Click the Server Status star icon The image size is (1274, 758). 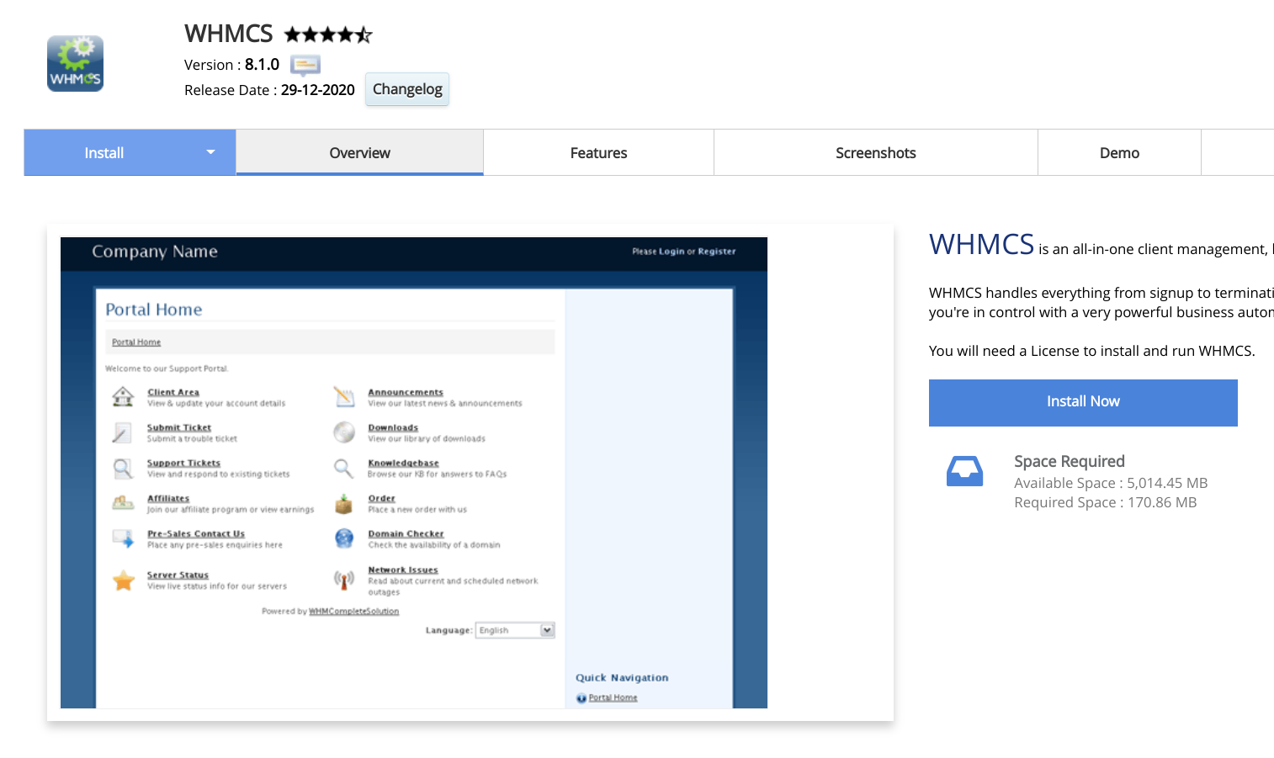[124, 580]
